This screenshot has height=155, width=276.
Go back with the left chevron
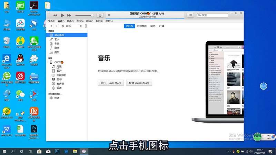pos(51,26)
